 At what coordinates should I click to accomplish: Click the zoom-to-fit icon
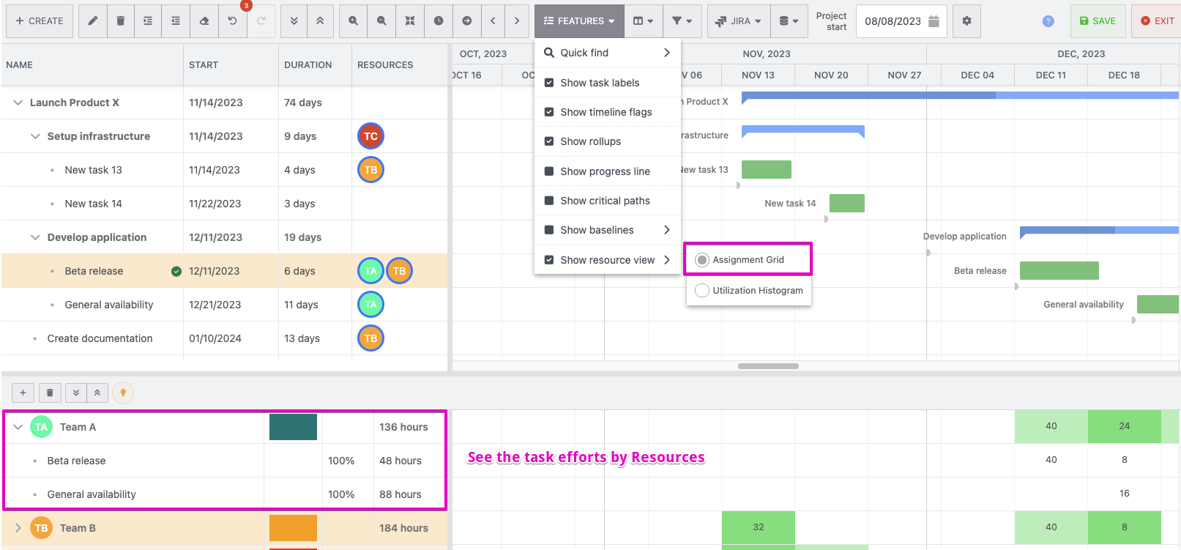pos(410,21)
